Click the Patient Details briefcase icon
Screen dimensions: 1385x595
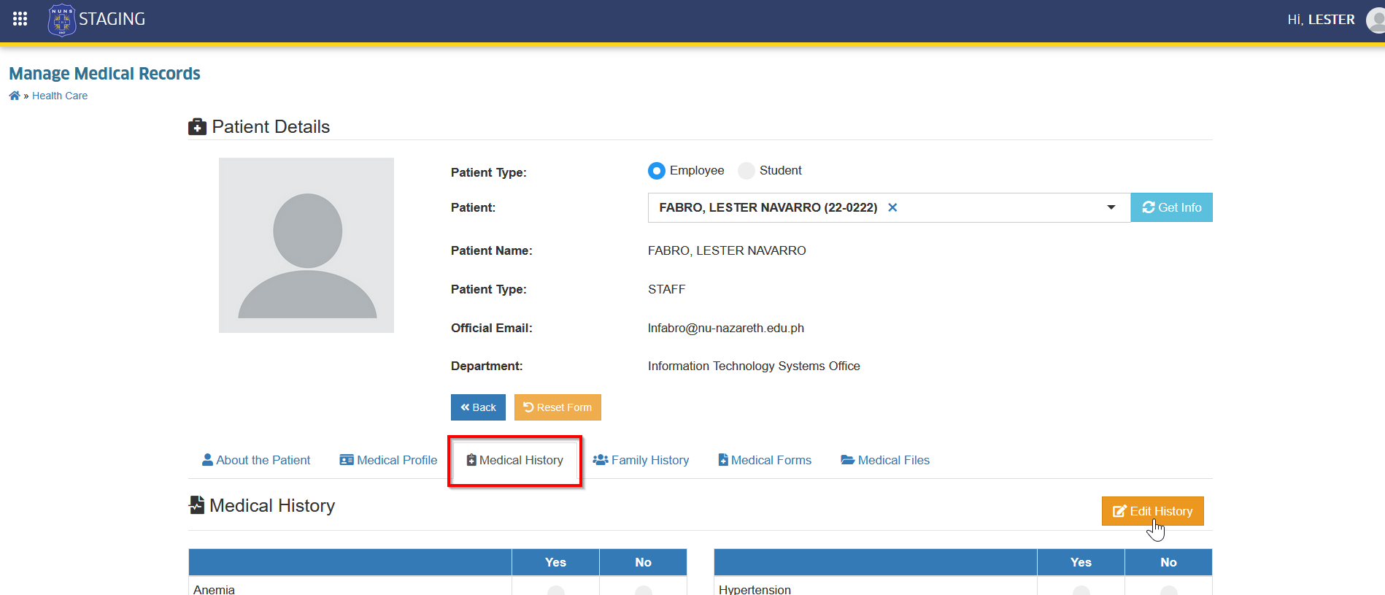[197, 127]
